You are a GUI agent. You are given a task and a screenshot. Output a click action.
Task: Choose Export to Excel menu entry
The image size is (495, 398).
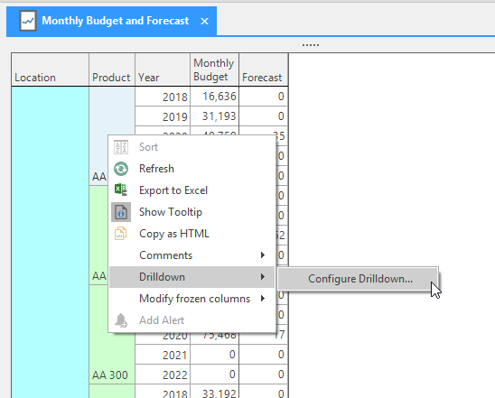pos(191,190)
